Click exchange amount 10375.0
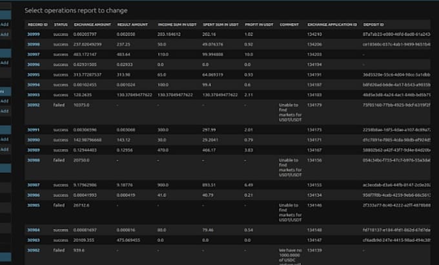 81,105
